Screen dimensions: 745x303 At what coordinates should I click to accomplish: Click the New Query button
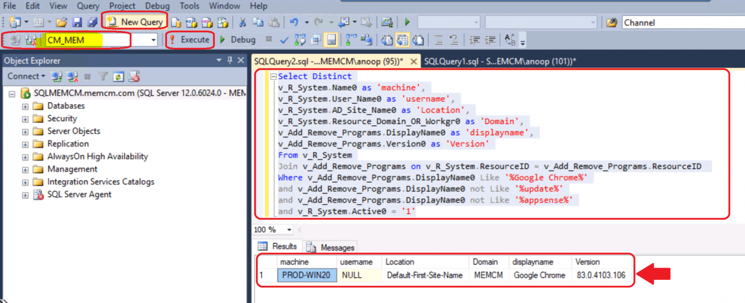coord(135,22)
